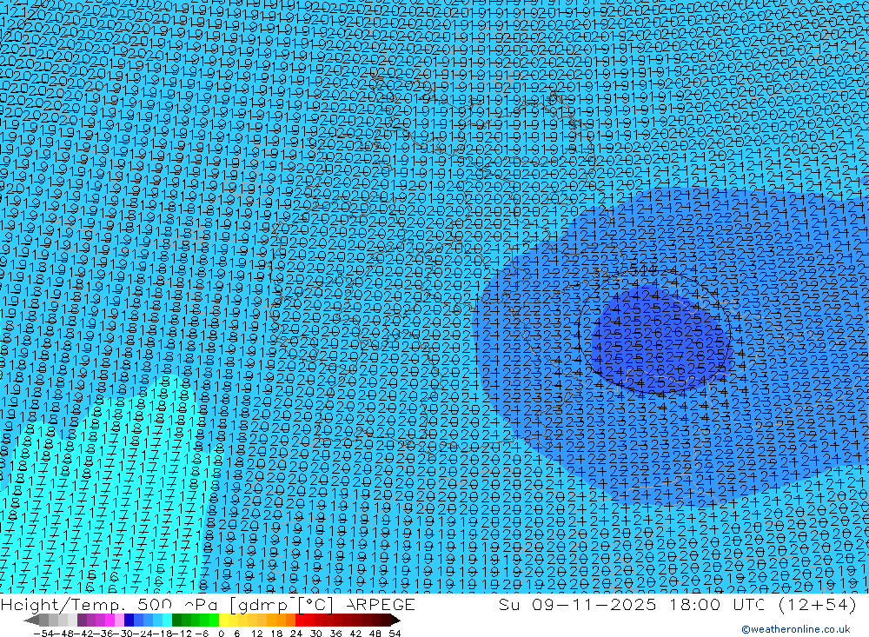This screenshot has width=869, height=637.
Task: Click the -54 legend value
Action: pos(43,634)
